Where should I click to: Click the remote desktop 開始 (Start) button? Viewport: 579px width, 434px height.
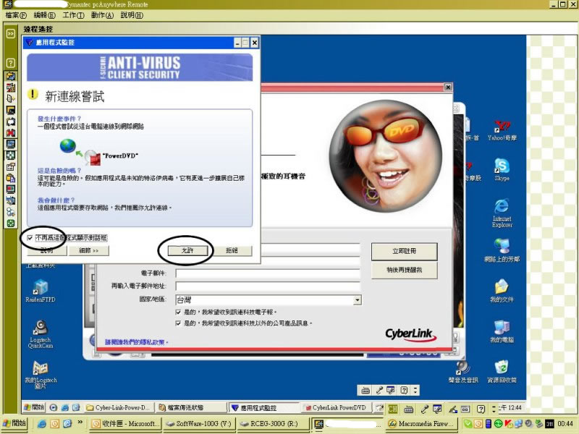point(33,407)
